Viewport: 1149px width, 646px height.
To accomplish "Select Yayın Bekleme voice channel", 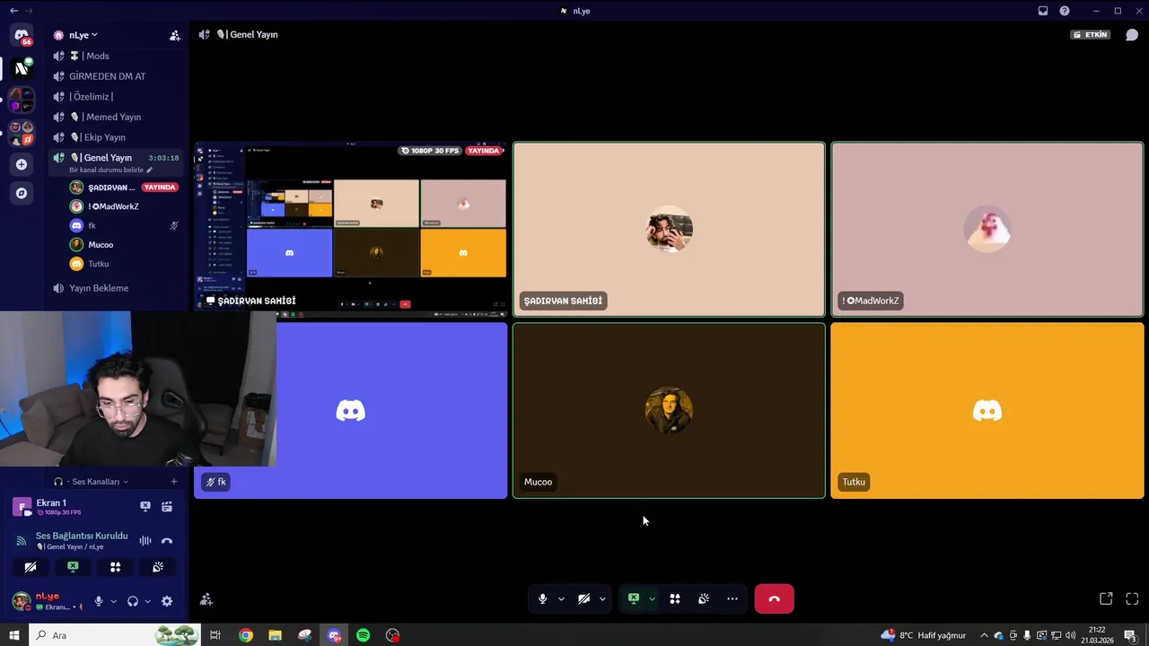I will [x=117, y=288].
